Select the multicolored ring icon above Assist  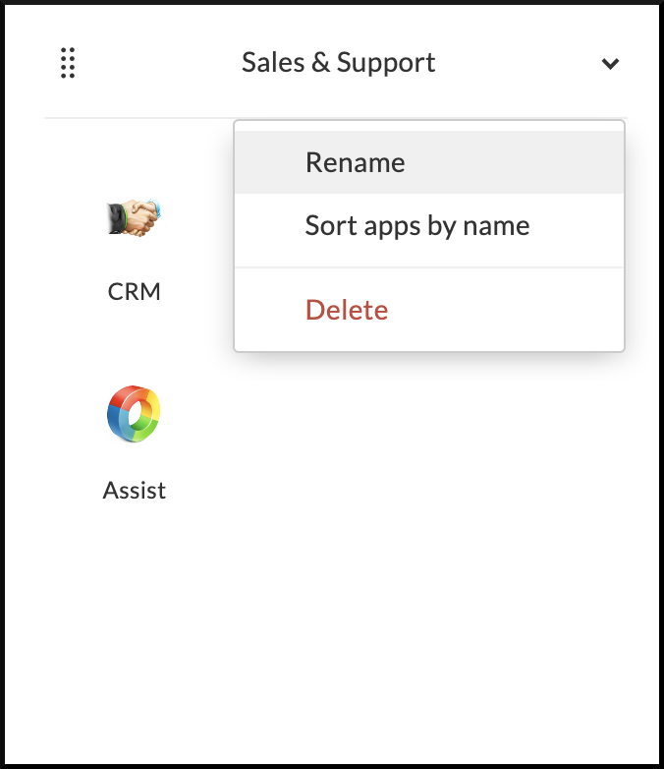click(135, 416)
